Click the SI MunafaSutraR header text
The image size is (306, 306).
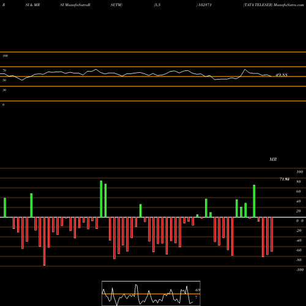click(x=75, y=5)
